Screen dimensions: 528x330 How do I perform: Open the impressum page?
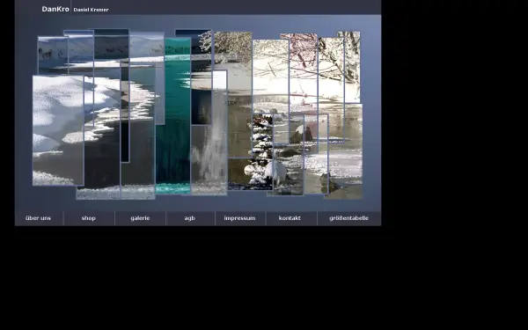pyautogui.click(x=239, y=218)
